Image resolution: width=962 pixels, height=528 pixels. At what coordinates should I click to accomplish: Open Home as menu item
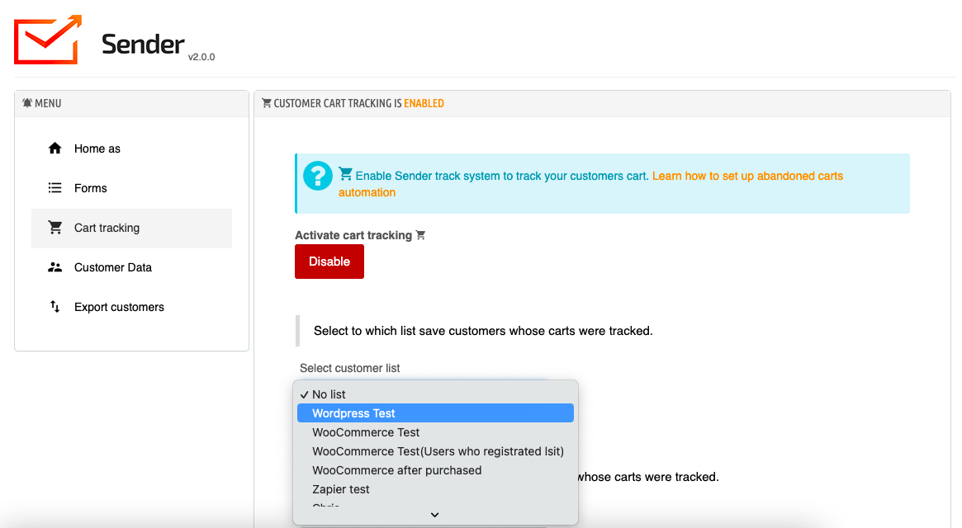click(x=97, y=148)
